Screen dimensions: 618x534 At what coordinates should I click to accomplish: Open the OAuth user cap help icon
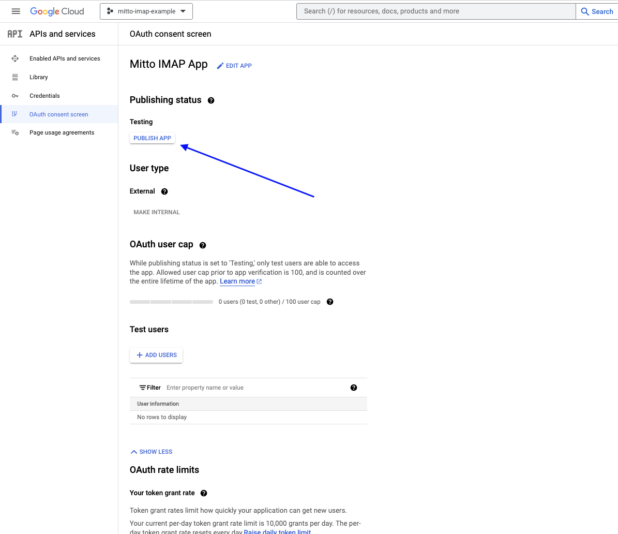tap(203, 245)
